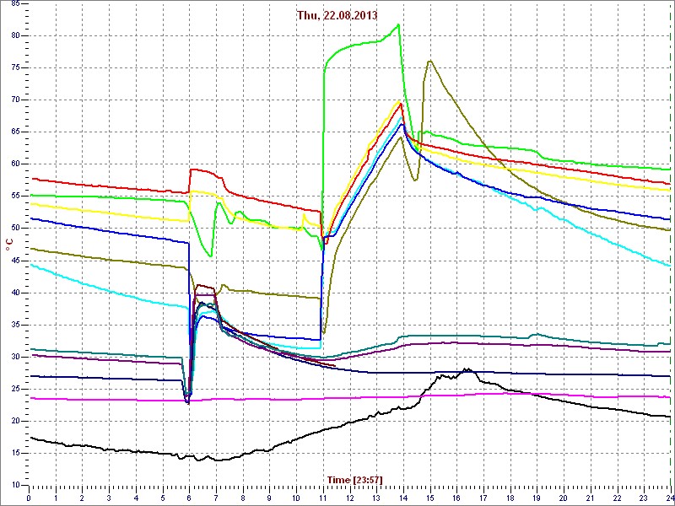Click the 85 temperature axis value
The width and height of the screenshot is (675, 506).
[x=14, y=4]
